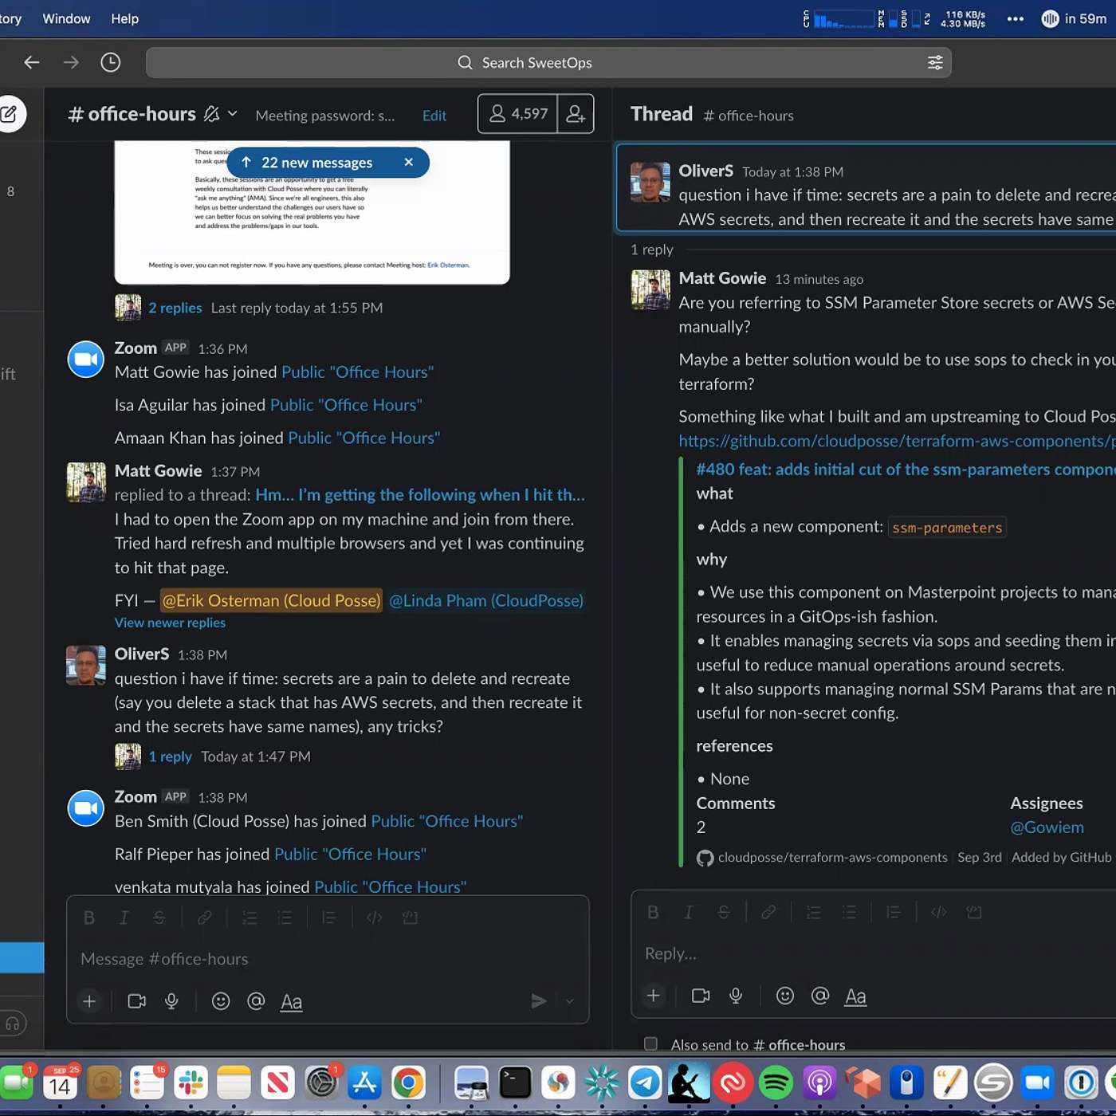Open the Window menu

[66, 18]
